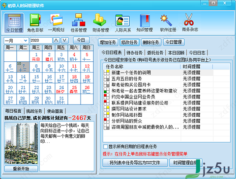The height and width of the screenshot is (179, 236).
Task: Enable 显示所有日期的日程表任务 checkbox
Action: tap(106, 147)
